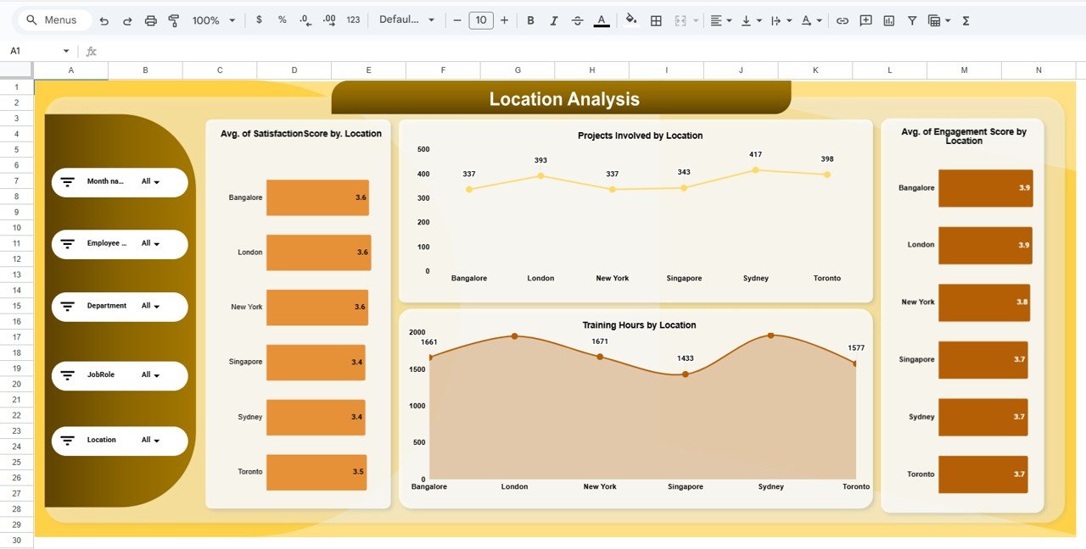The height and width of the screenshot is (549, 1086).
Task: Toggle italic formatting
Action: pos(554,19)
